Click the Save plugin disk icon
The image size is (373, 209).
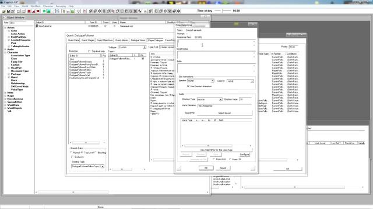[8, 11]
